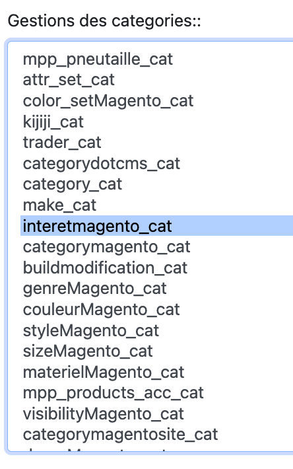Click the highlighted interetmagento_cat option
293x469 pixels.
coord(157,226)
